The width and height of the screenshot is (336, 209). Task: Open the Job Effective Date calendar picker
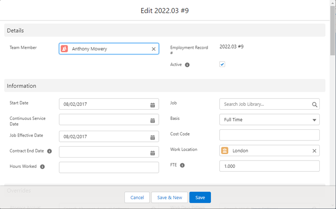coord(153,138)
